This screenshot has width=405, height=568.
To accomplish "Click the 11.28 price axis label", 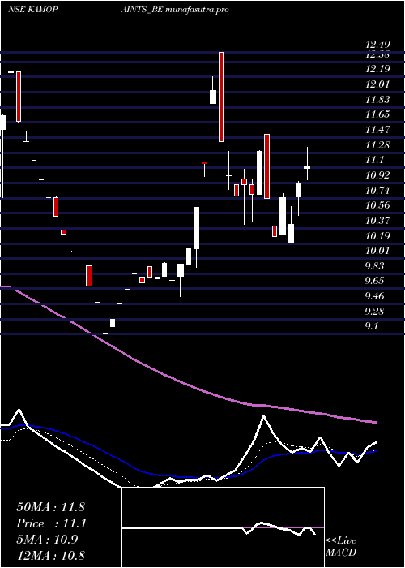I will pos(377,144).
